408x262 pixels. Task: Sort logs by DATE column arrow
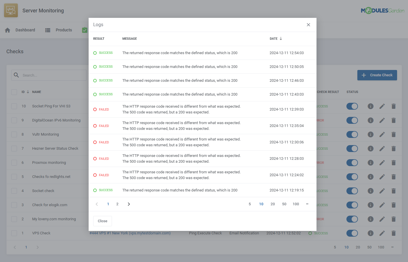[281, 38]
